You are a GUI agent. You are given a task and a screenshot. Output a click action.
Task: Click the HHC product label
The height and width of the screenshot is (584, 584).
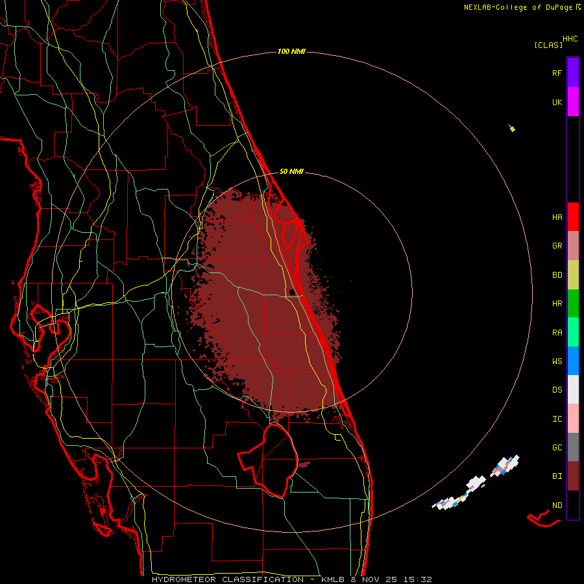[x=570, y=39]
